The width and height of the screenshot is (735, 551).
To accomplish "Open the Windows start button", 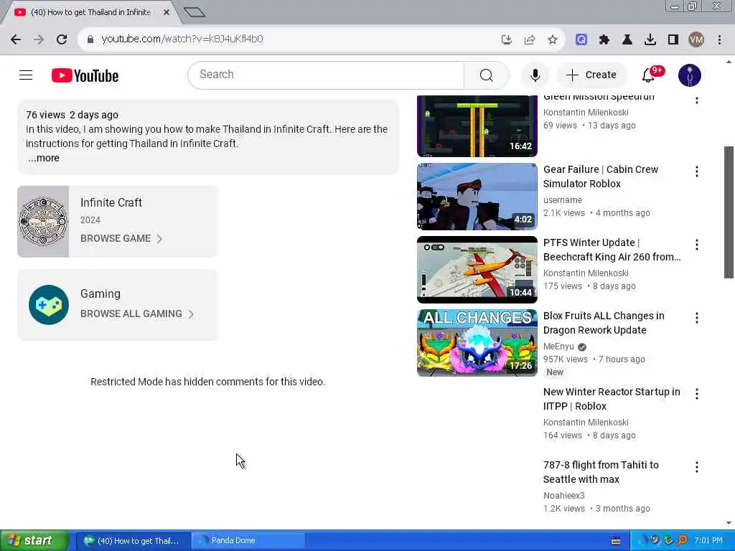I will (34, 541).
